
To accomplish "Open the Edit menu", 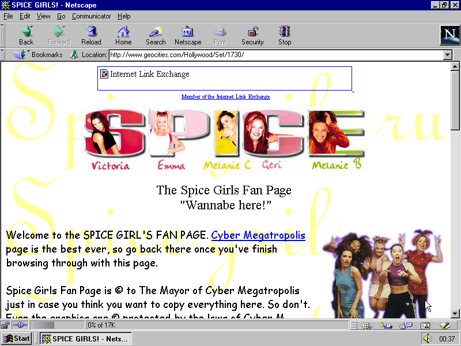I will 25,16.
